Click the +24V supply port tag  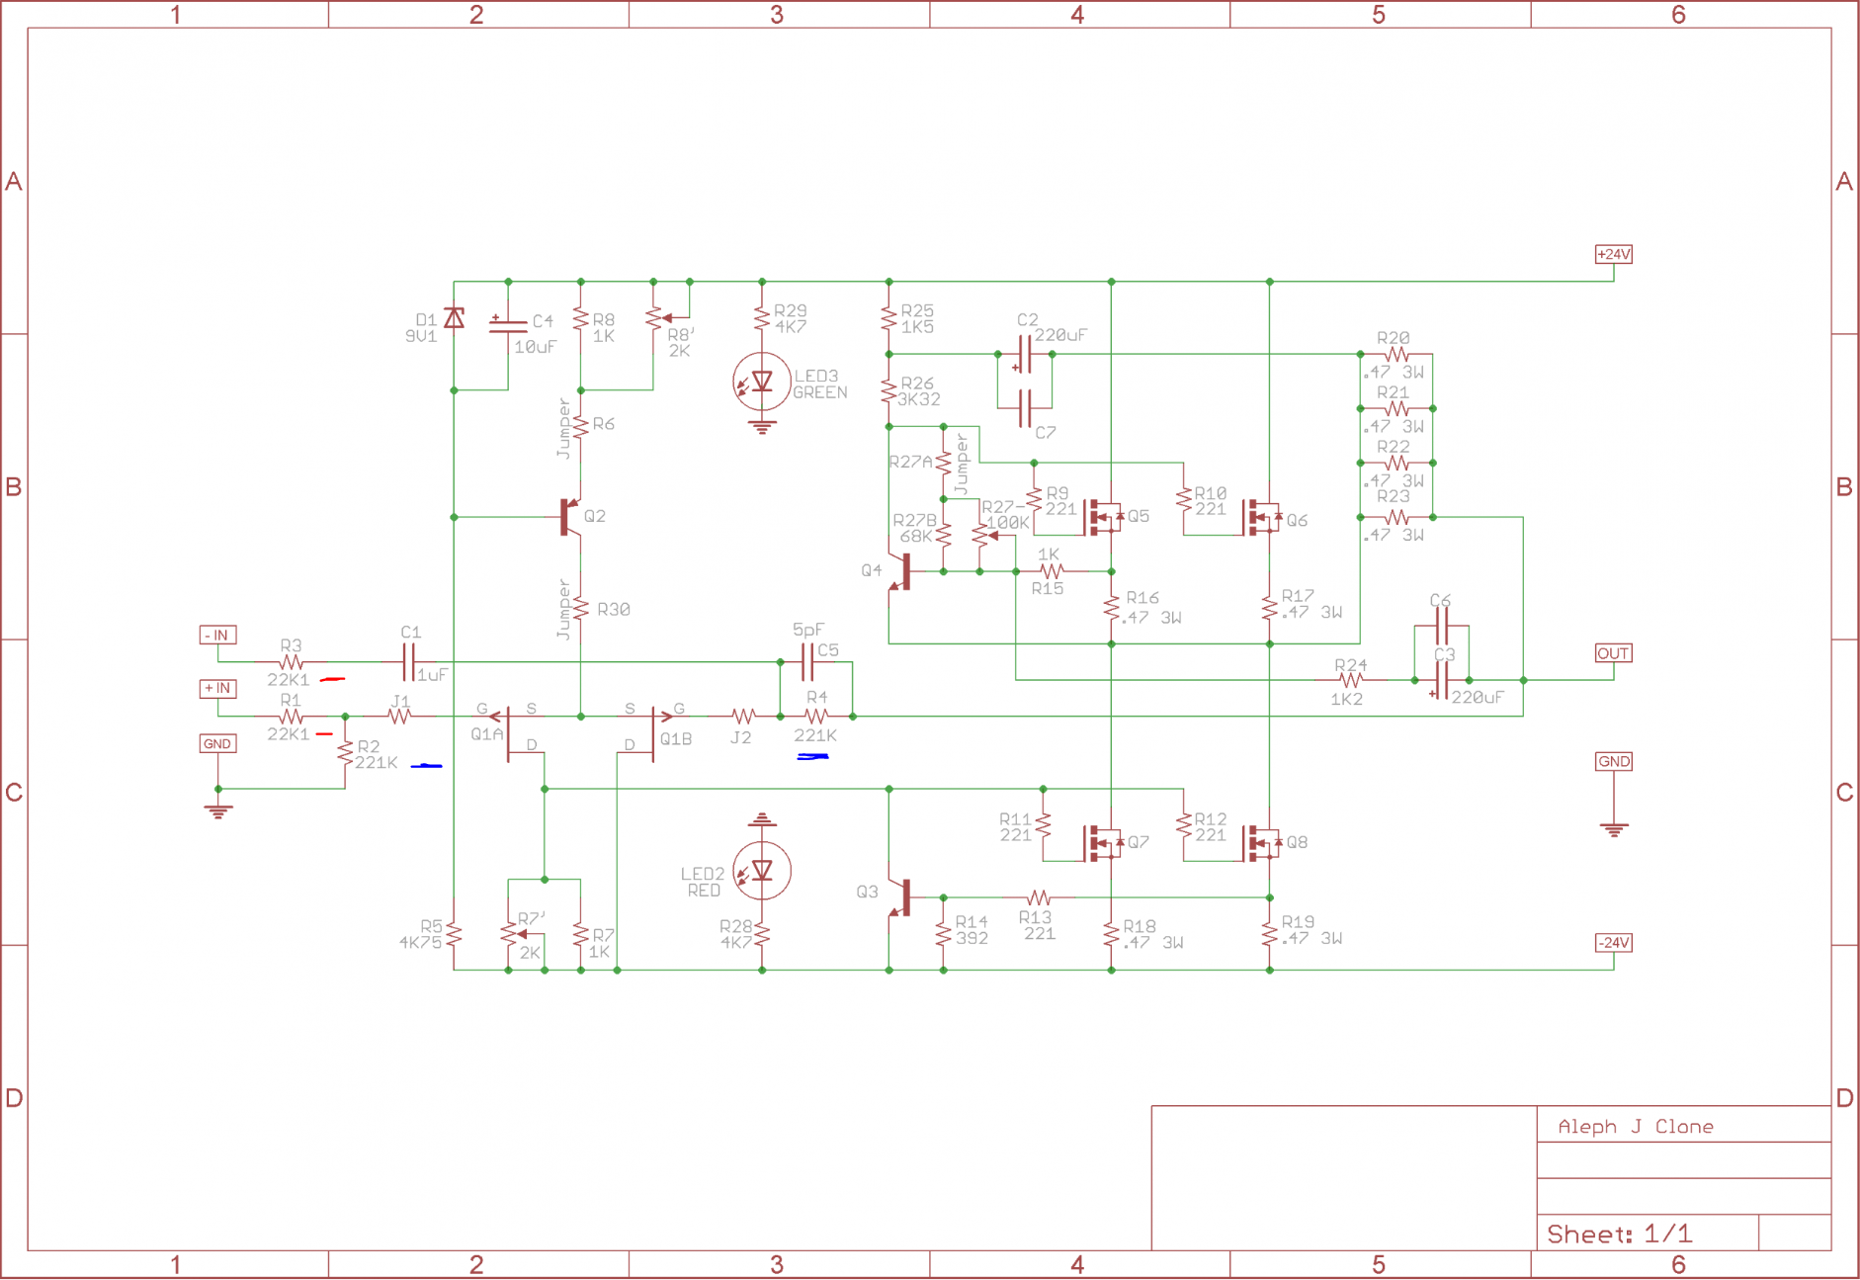pos(1614,254)
